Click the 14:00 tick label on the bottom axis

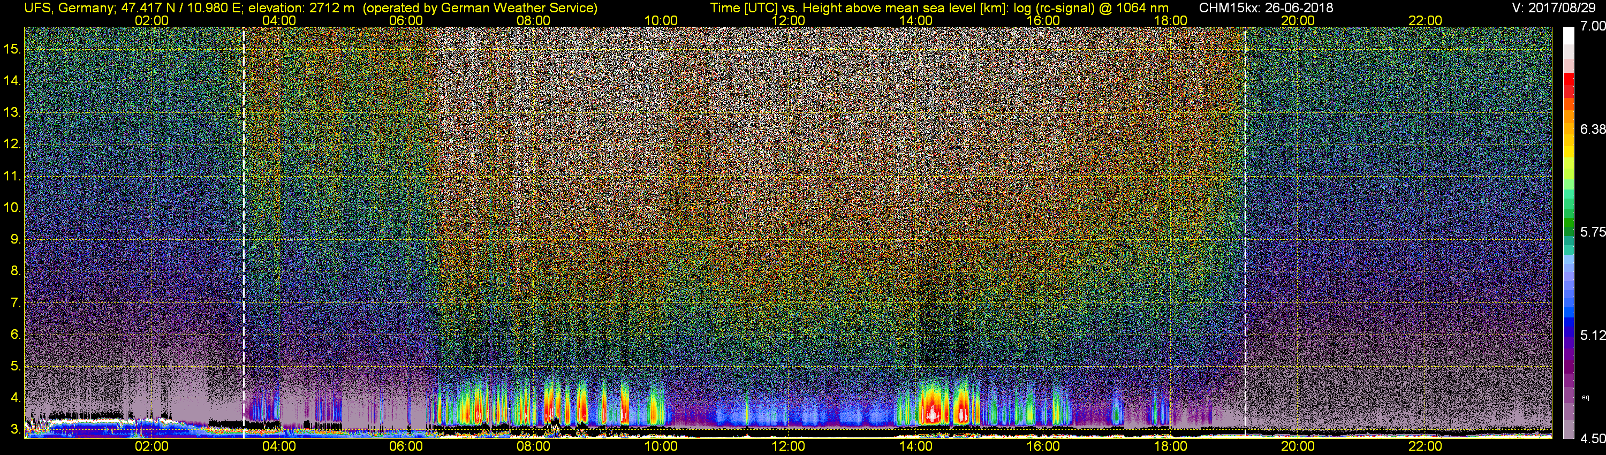pos(916,446)
